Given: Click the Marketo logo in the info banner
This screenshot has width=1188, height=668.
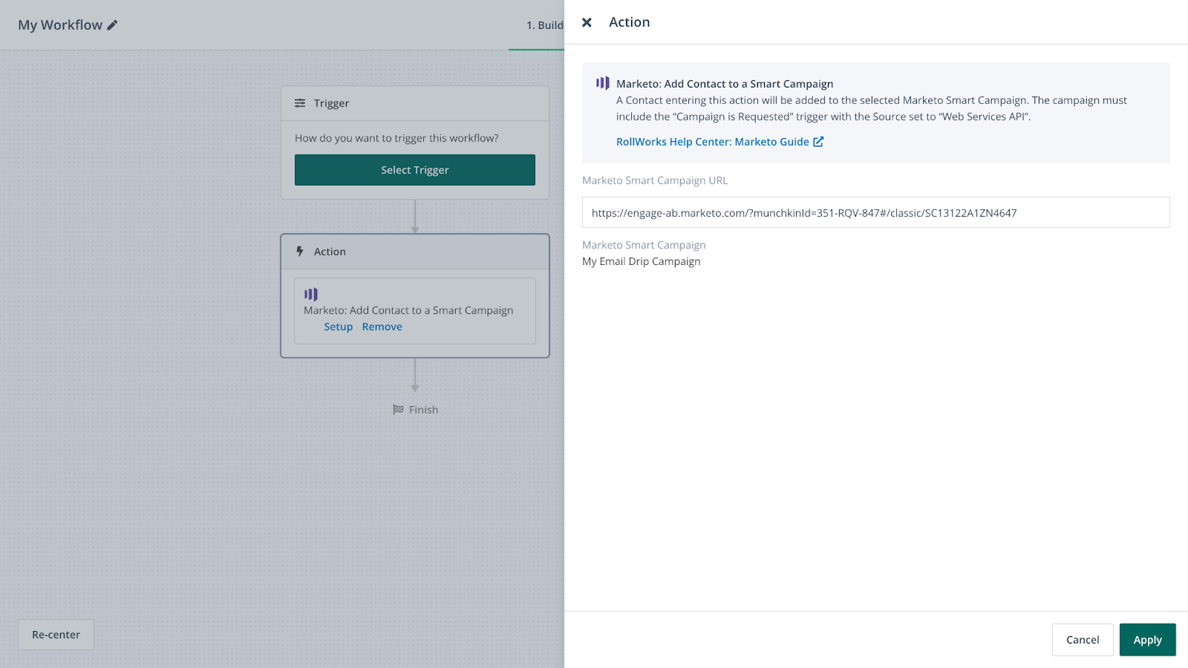Looking at the screenshot, I should click(x=603, y=83).
